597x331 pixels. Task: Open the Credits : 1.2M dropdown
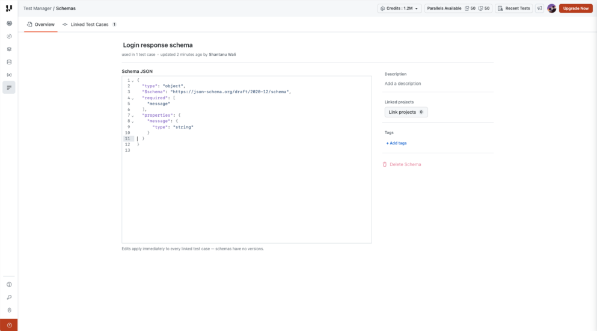(399, 8)
